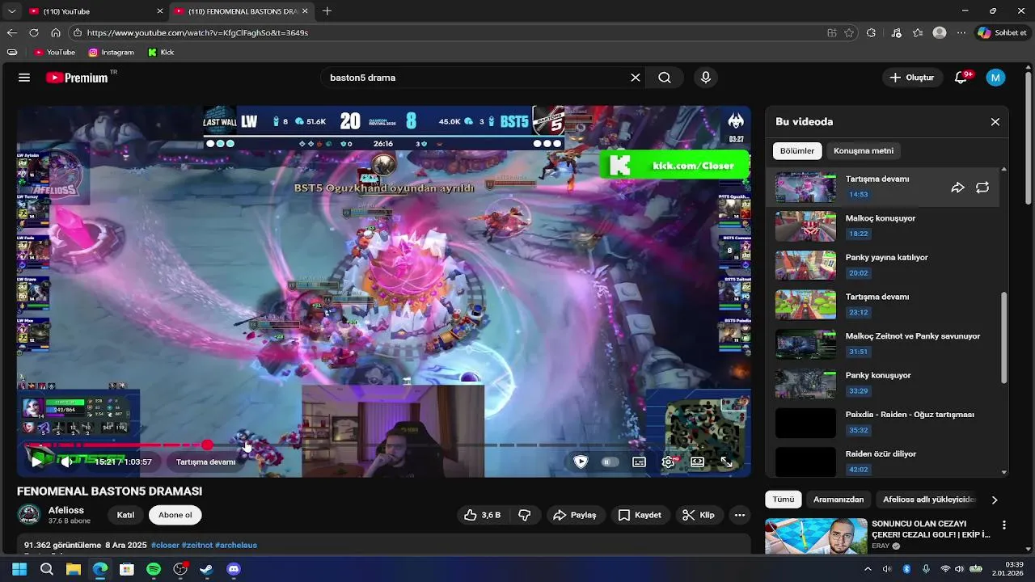Open Afelioss channel name link
Screen dimensions: 1035x582
click(x=66, y=510)
